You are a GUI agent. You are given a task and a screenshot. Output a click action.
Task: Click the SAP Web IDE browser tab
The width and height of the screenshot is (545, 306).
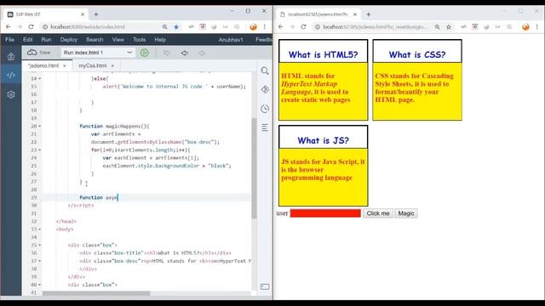(45, 14)
